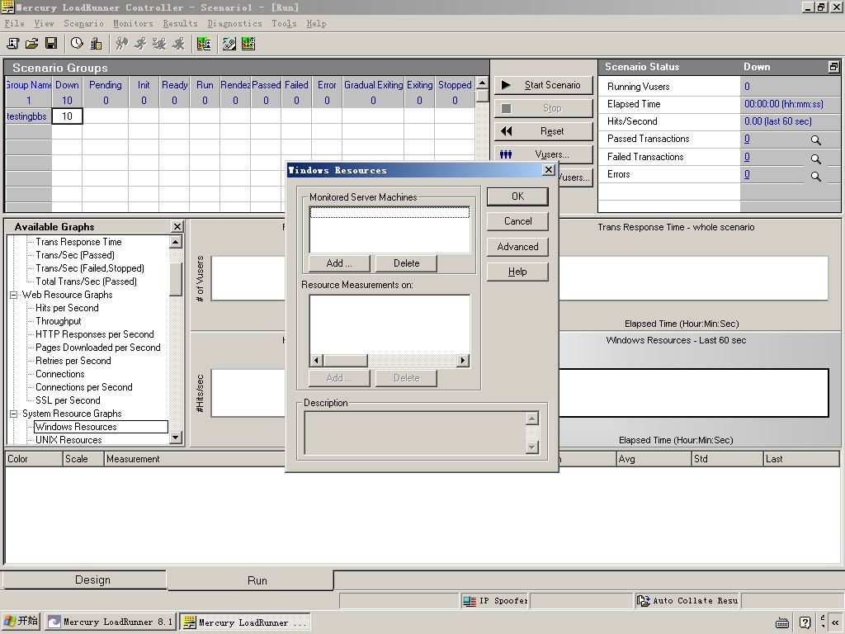
Task: Click the Monitored Server Machines list box
Action: [x=389, y=229]
